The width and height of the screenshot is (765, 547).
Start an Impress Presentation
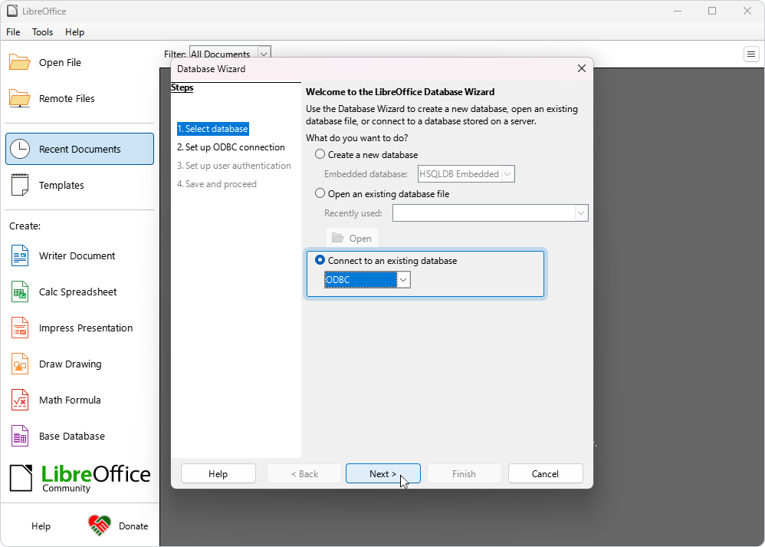(x=87, y=328)
